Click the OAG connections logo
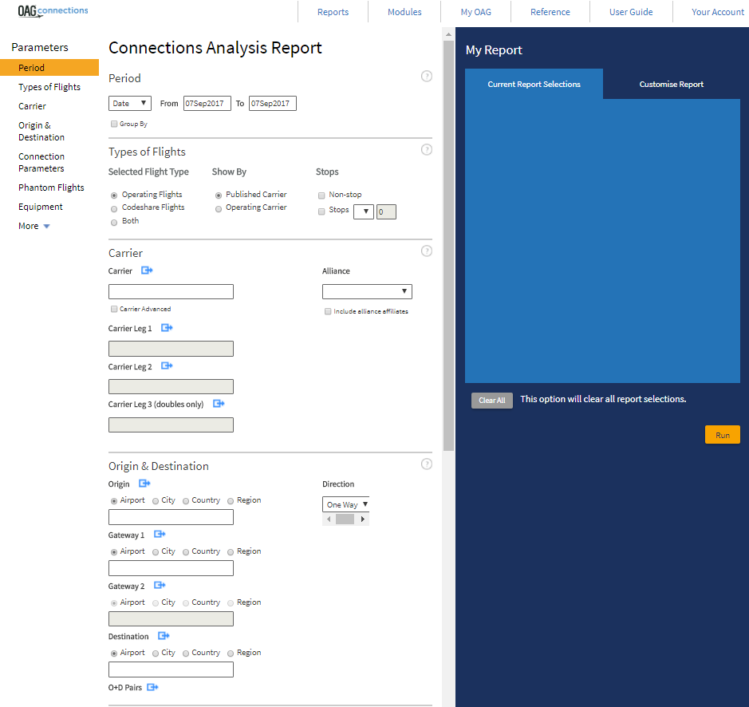Screen dimensions: 749x707 click(53, 11)
